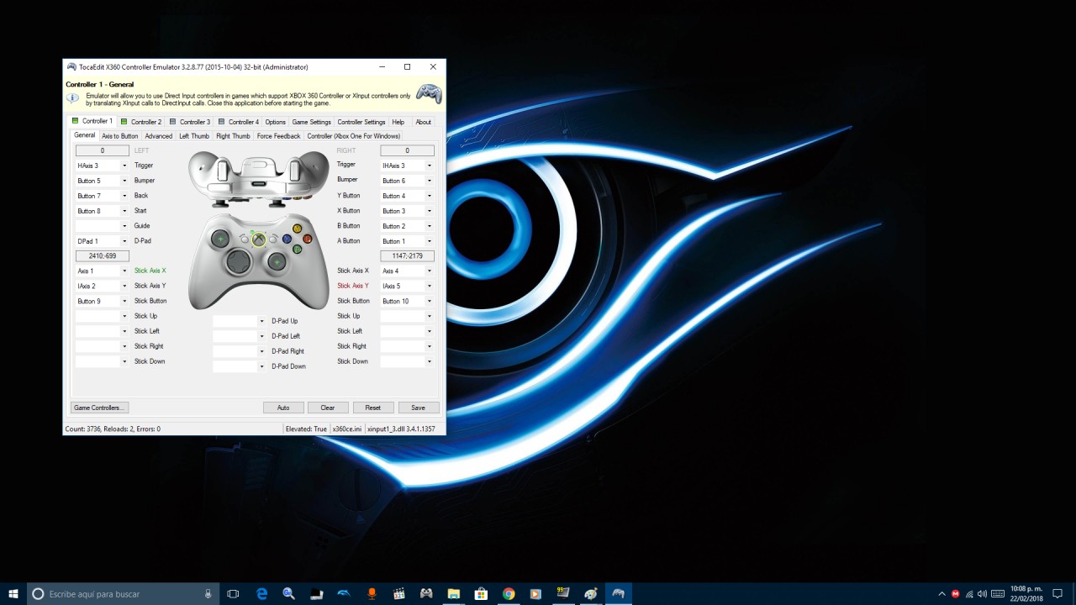Click the left trigger value field showing 0
The image size is (1076, 605).
(103, 150)
